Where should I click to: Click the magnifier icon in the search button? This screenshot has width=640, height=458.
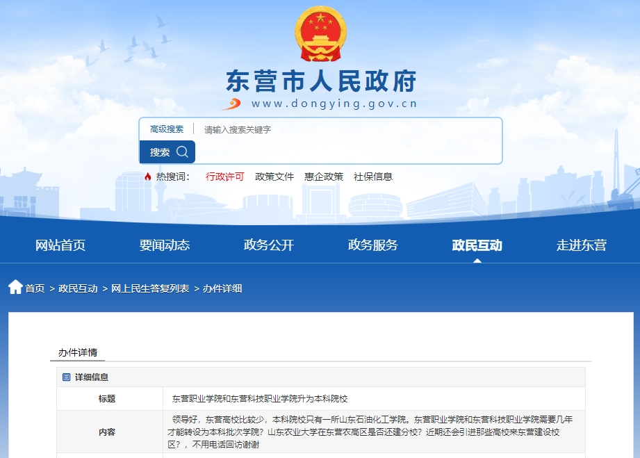pyautogui.click(x=181, y=152)
